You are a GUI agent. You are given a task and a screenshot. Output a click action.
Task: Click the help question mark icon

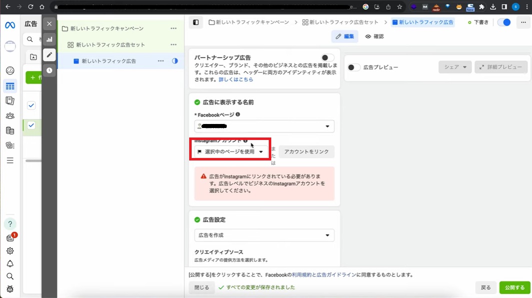coord(10,224)
